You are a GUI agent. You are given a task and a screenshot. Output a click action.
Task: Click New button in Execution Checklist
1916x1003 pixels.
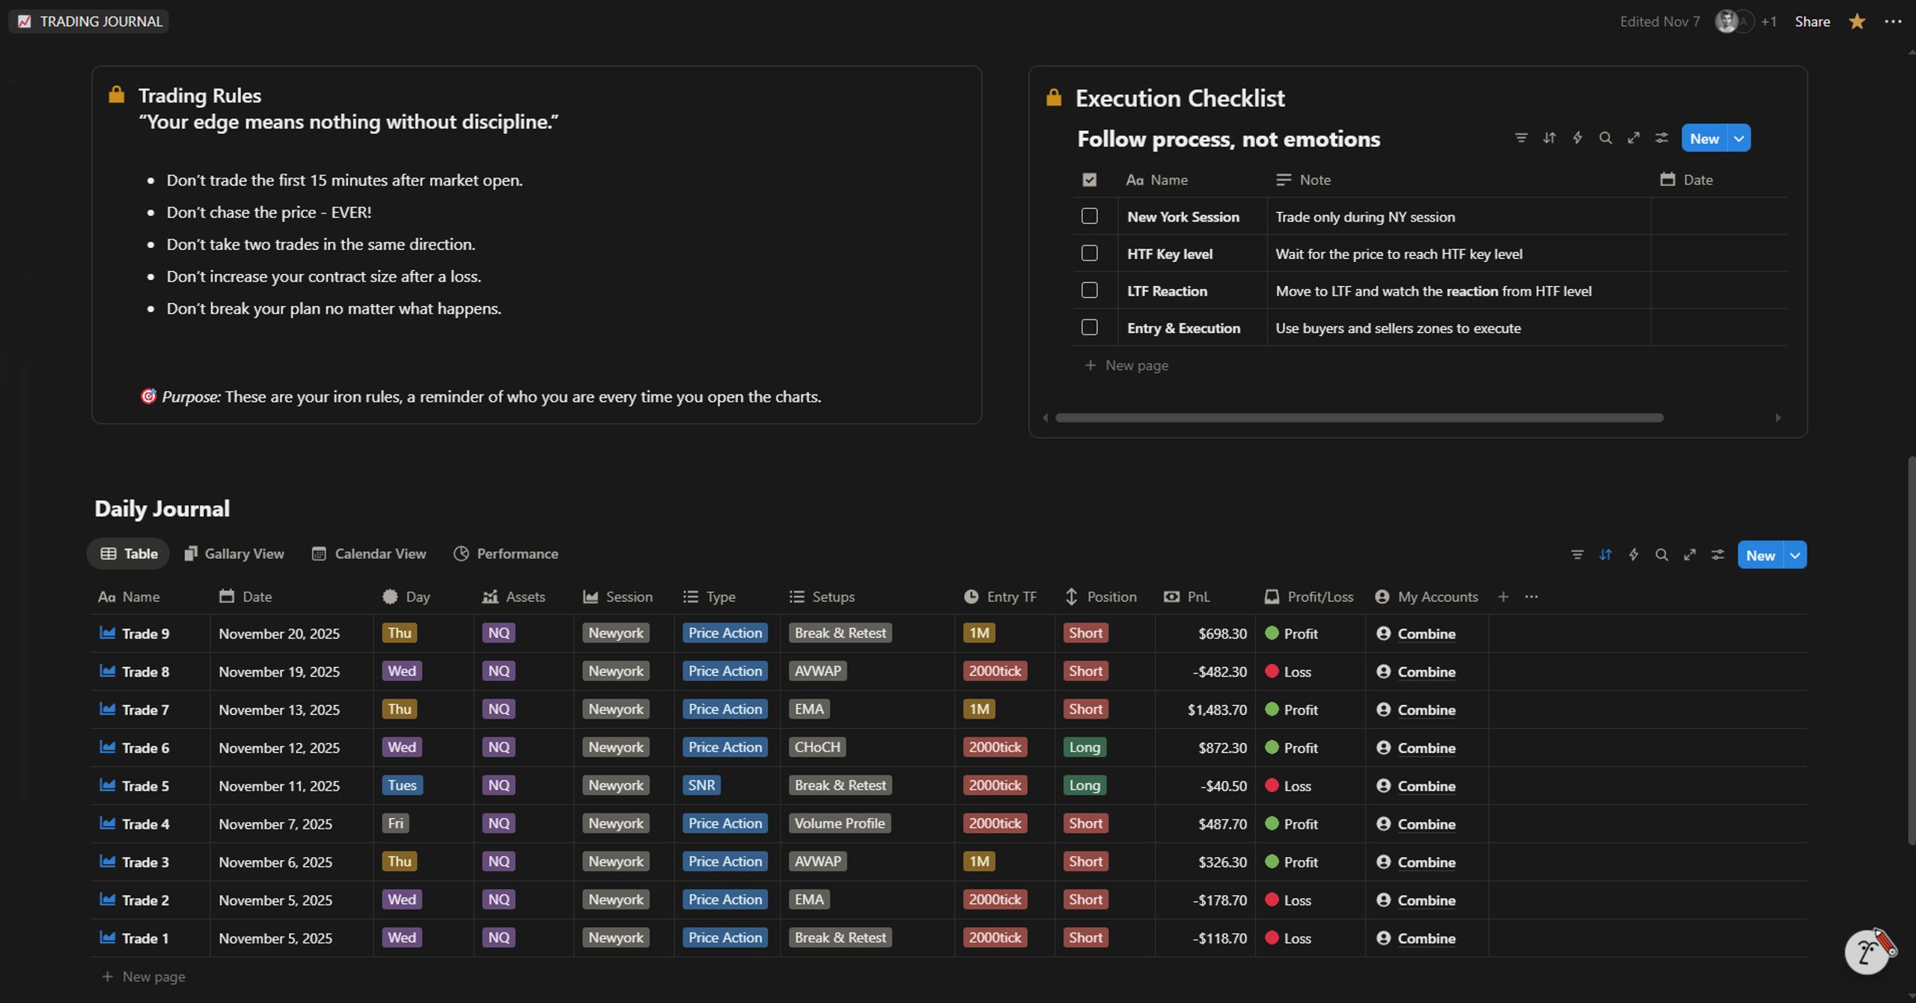(x=1704, y=138)
